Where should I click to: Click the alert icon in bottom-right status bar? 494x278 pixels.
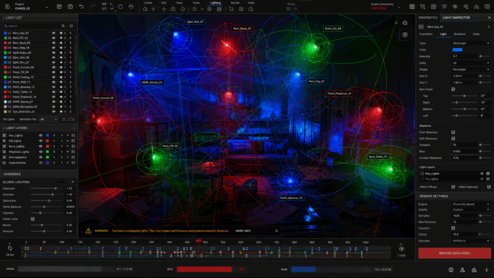click(474, 270)
